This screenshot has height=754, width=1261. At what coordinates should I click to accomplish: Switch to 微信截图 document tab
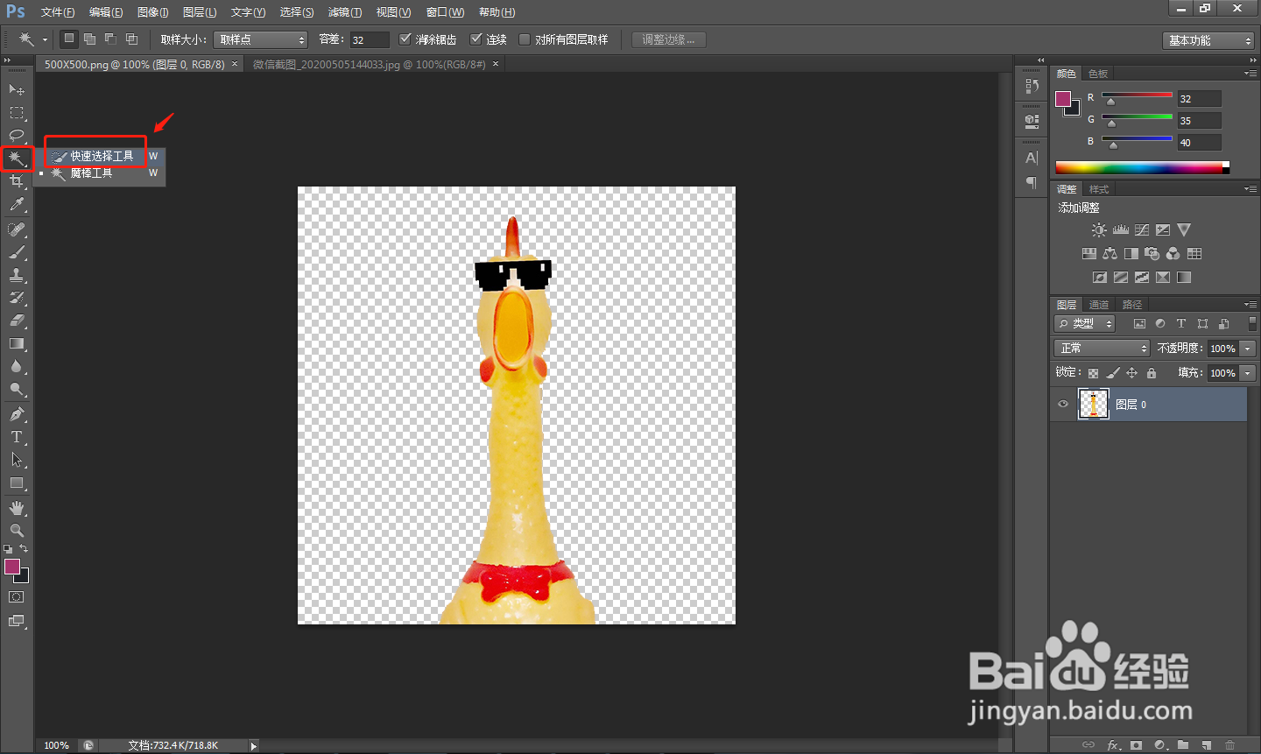[369, 64]
